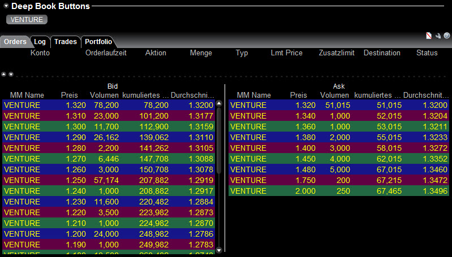Collapse the Deep Book Buttons section

pyautogui.click(x=6, y=6)
